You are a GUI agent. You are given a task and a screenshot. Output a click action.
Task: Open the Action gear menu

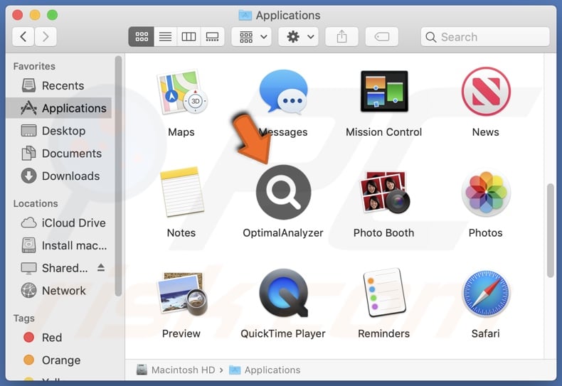click(299, 36)
